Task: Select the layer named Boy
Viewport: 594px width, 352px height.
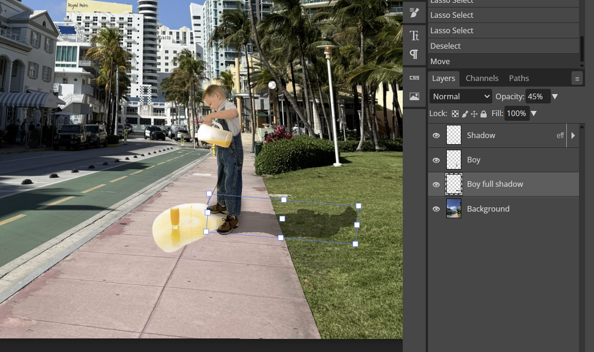Action: click(474, 160)
